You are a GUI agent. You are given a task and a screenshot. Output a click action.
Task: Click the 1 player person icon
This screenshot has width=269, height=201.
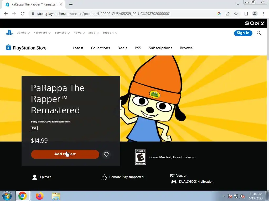click(35, 177)
